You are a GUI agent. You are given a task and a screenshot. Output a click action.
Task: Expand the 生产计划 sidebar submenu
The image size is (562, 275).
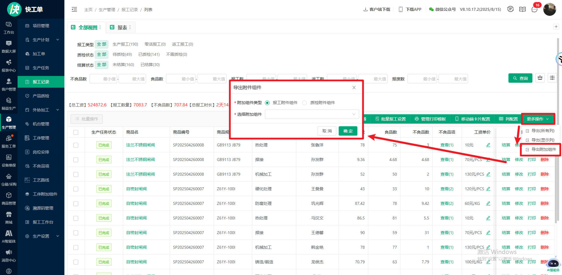point(41,40)
